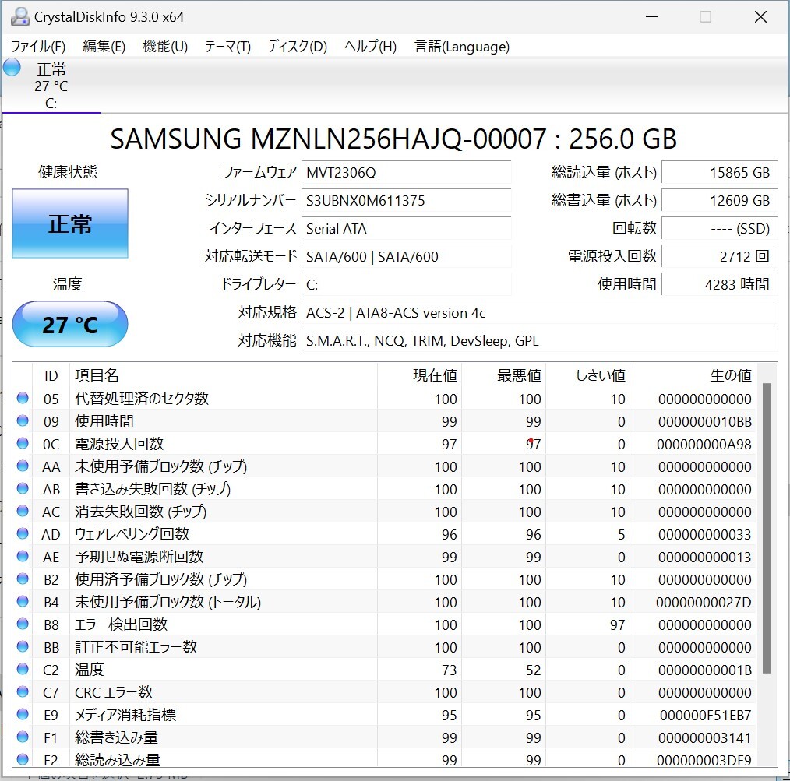790x781 pixels.
Task: Click the blue status icon next to ID 05
Action: (x=23, y=398)
